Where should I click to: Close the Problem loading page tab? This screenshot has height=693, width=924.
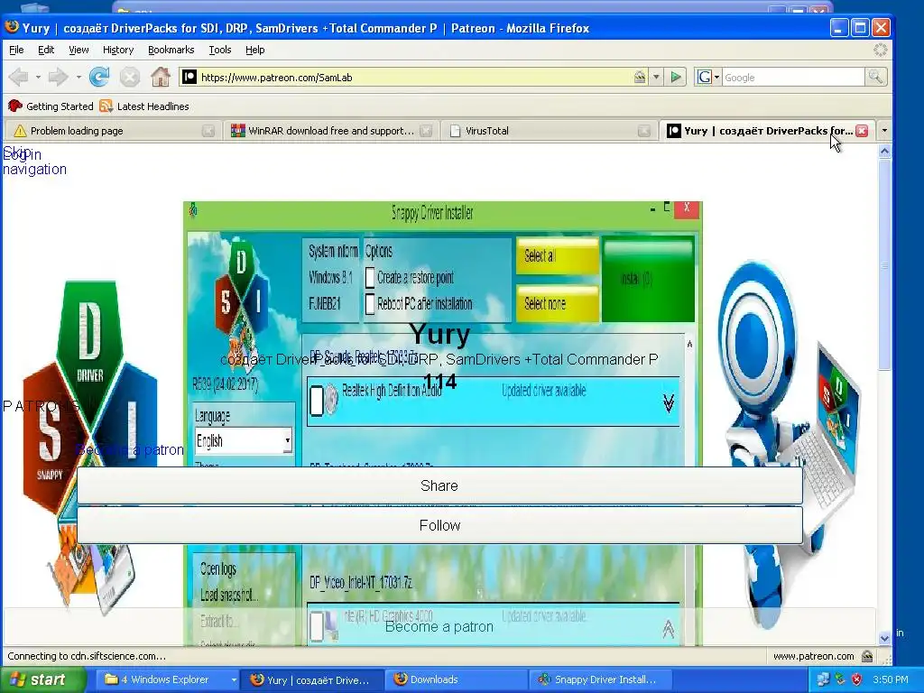pyautogui.click(x=208, y=131)
